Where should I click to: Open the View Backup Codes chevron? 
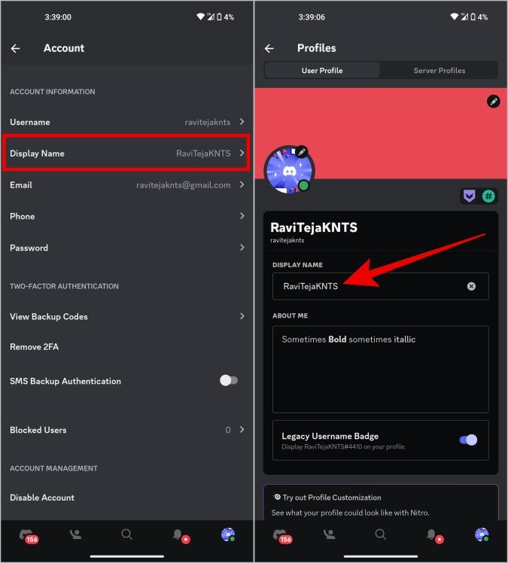click(x=242, y=316)
